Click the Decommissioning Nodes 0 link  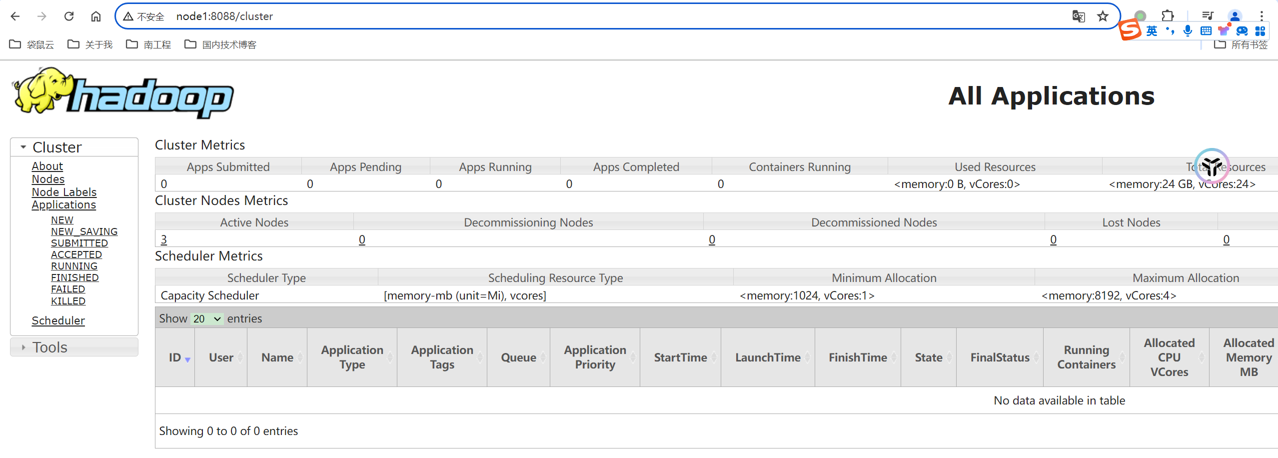click(362, 239)
